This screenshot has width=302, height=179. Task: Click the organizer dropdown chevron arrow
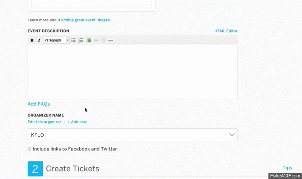point(232,135)
